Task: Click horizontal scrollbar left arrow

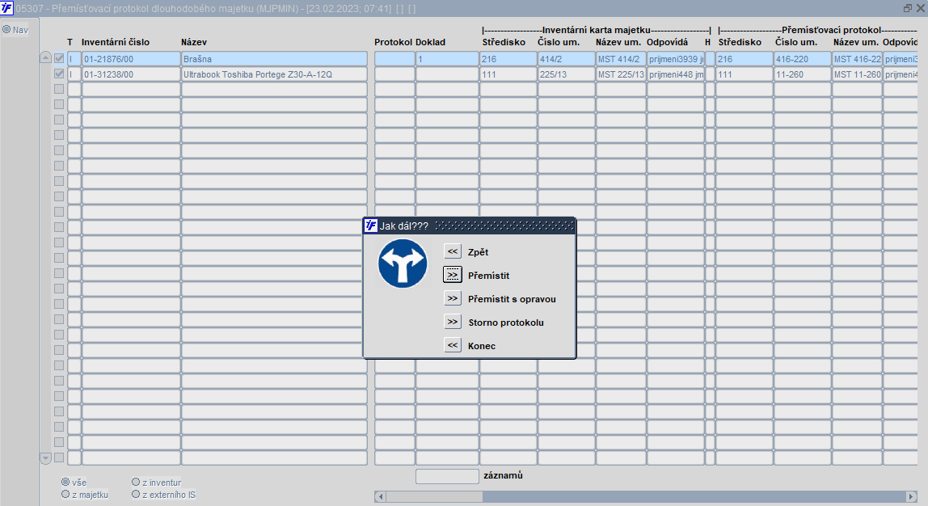Action: click(x=381, y=496)
